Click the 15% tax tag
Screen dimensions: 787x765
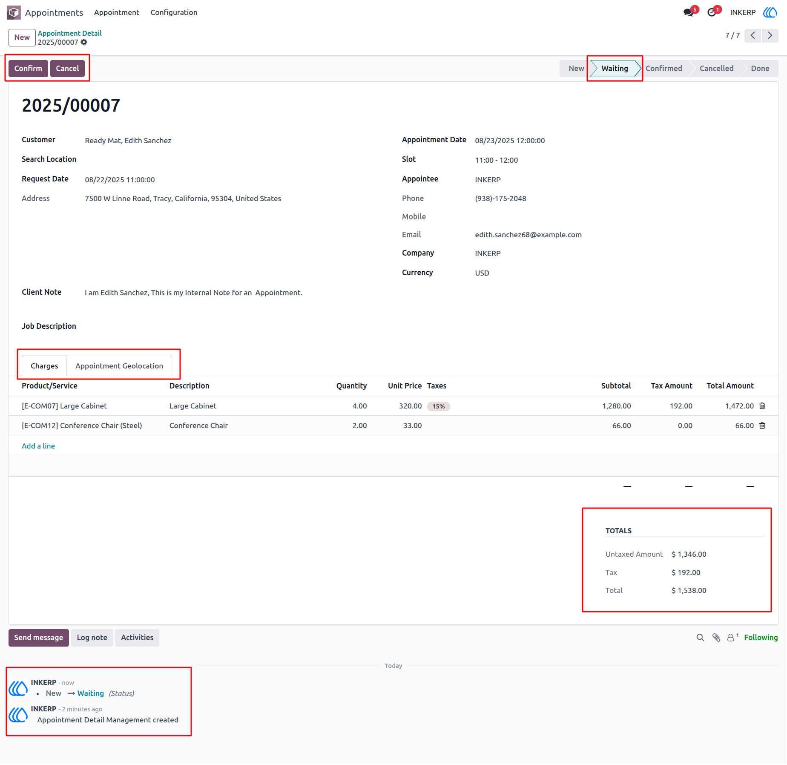click(x=439, y=406)
